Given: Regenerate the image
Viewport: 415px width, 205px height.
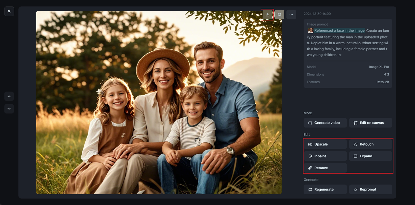Looking at the screenshot, I should tap(325, 190).
